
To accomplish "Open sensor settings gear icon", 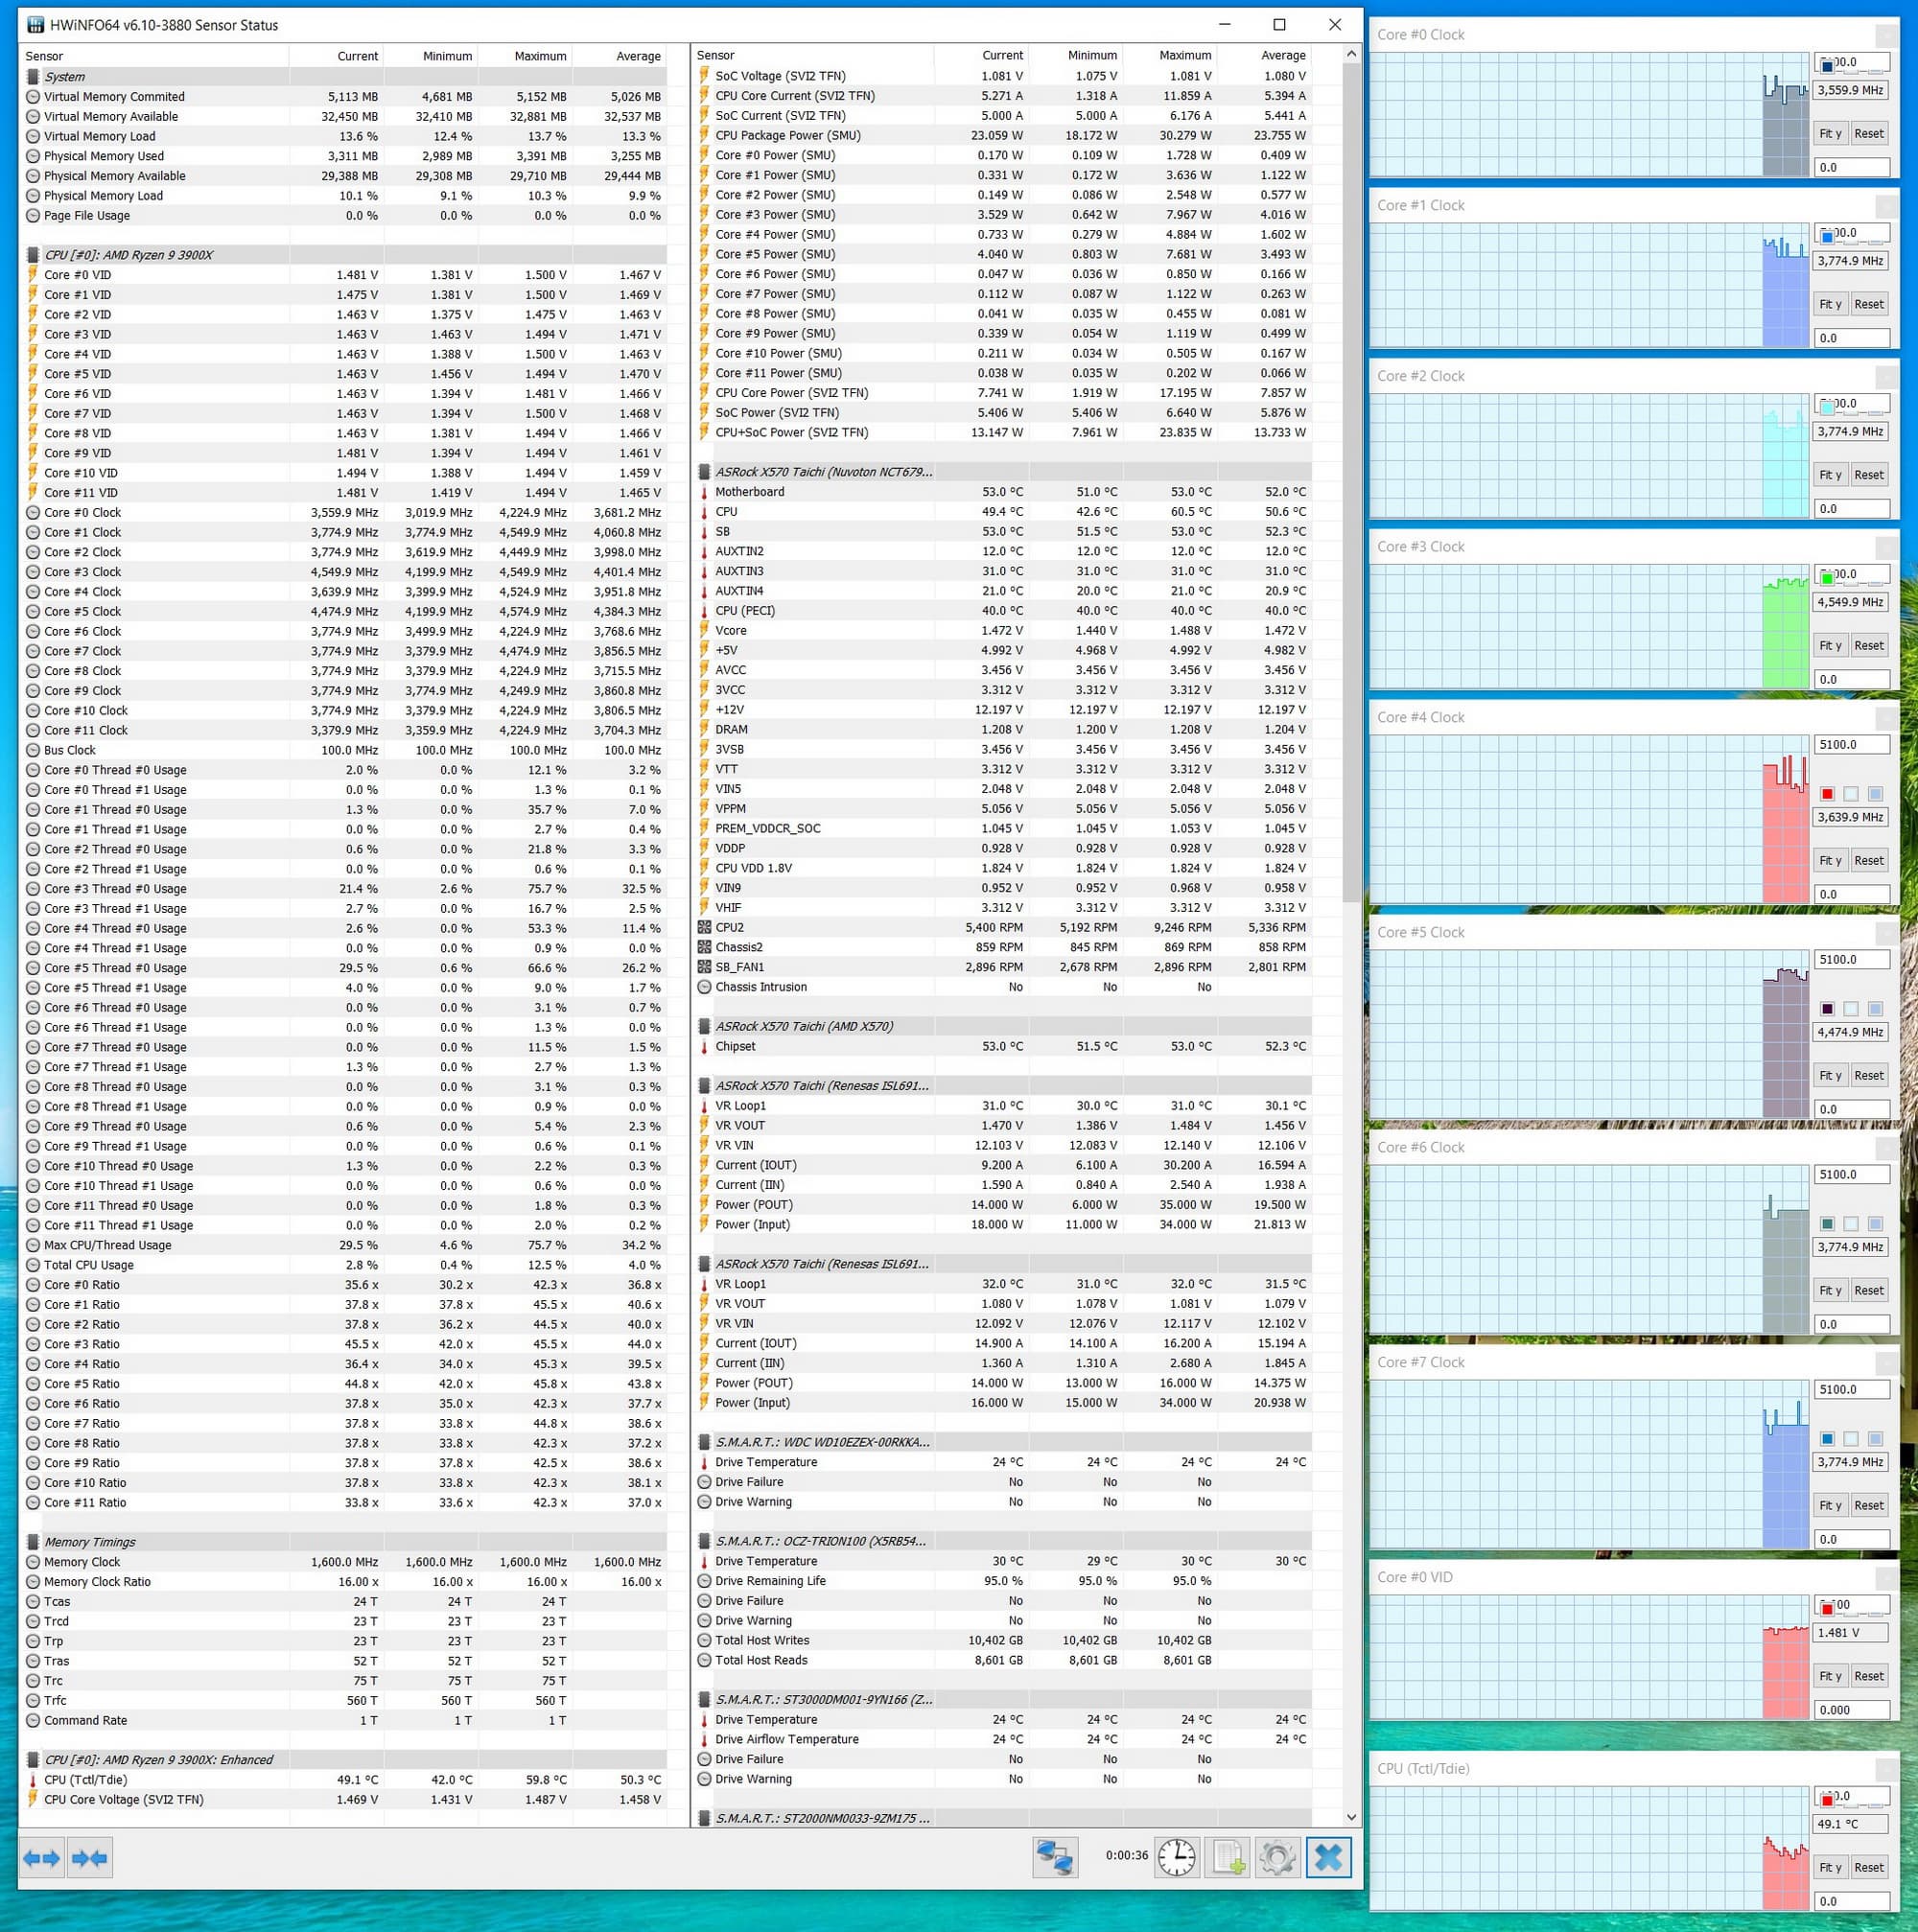I will 1277,1857.
